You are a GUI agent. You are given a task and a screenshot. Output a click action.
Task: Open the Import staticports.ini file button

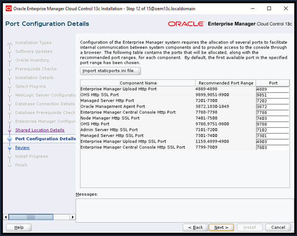coord(110,71)
